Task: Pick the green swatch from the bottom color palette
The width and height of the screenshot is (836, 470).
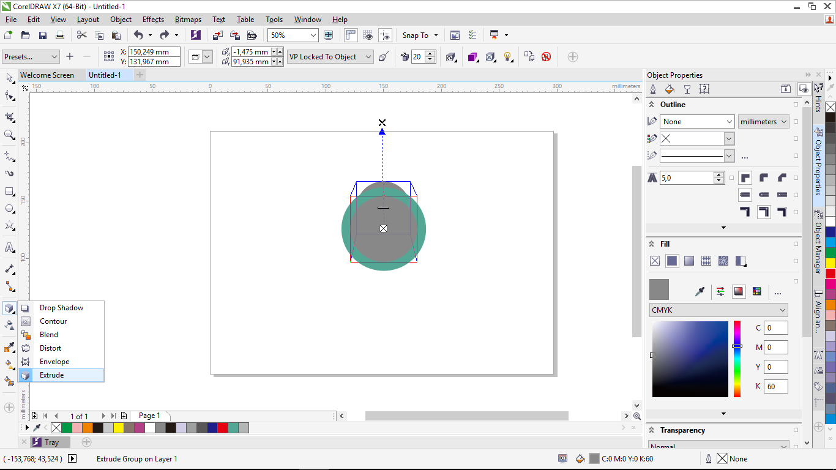Action: point(66,428)
